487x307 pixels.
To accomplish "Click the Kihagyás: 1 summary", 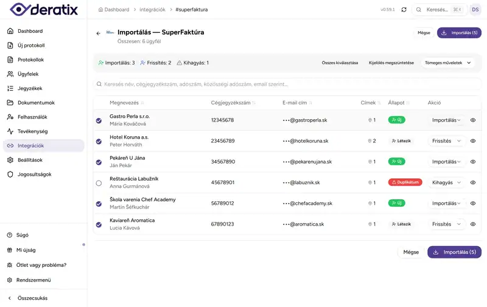I will (192, 63).
